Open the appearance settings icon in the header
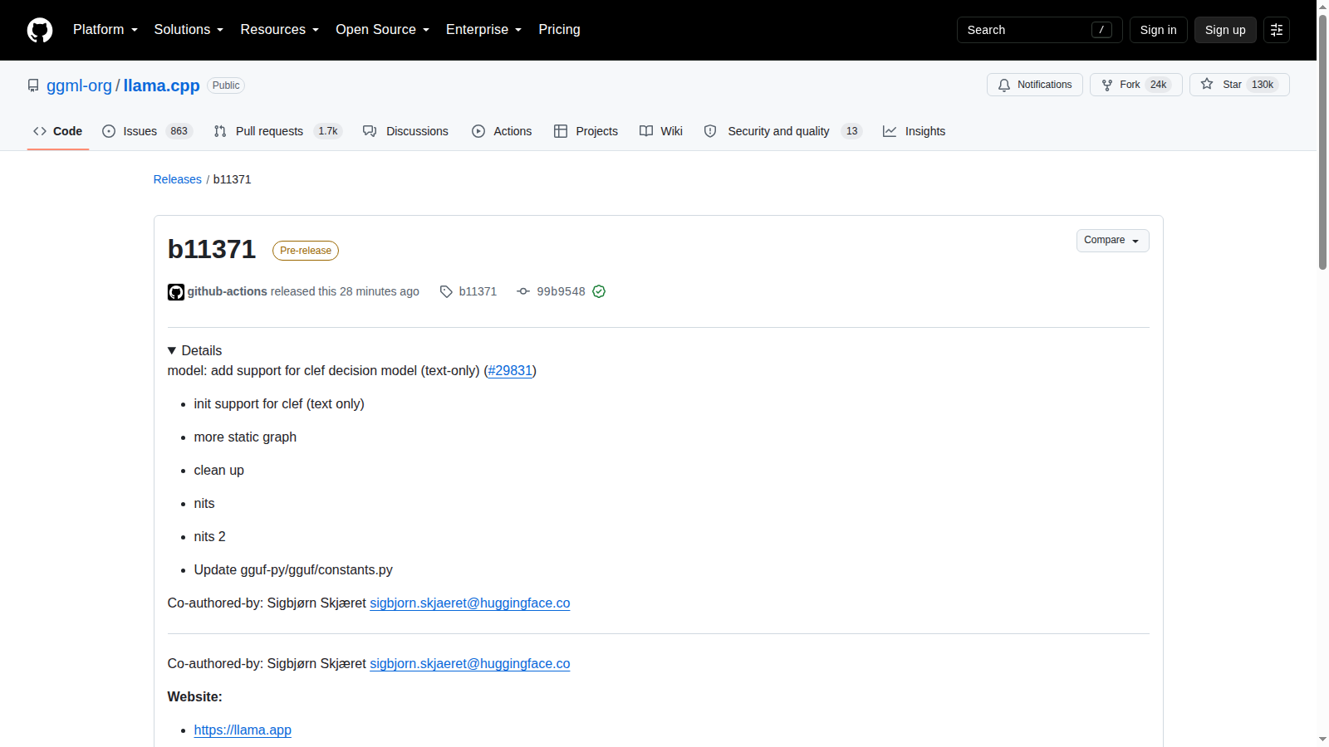 click(1277, 30)
